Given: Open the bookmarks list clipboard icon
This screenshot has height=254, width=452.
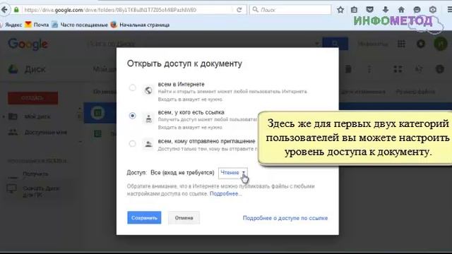Looking at the screenshot, I should coord(354,10).
